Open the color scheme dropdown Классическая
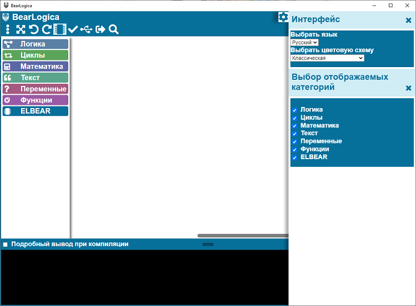The width and height of the screenshot is (416, 306). (x=327, y=58)
